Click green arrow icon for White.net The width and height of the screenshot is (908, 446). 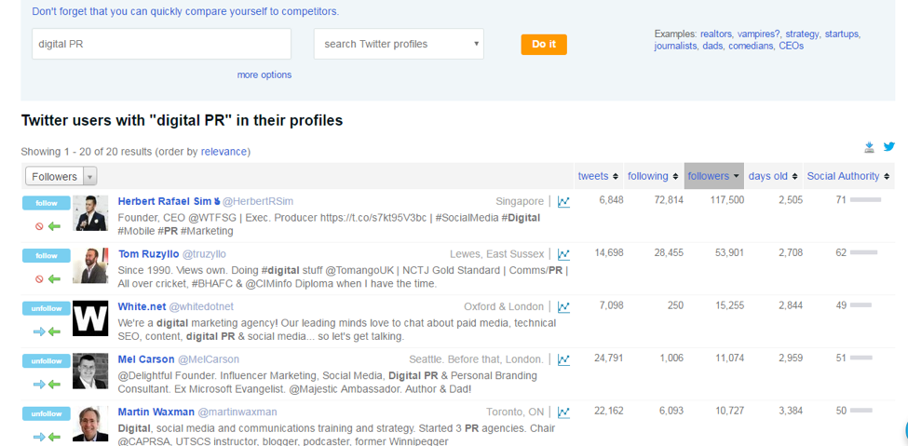(54, 331)
